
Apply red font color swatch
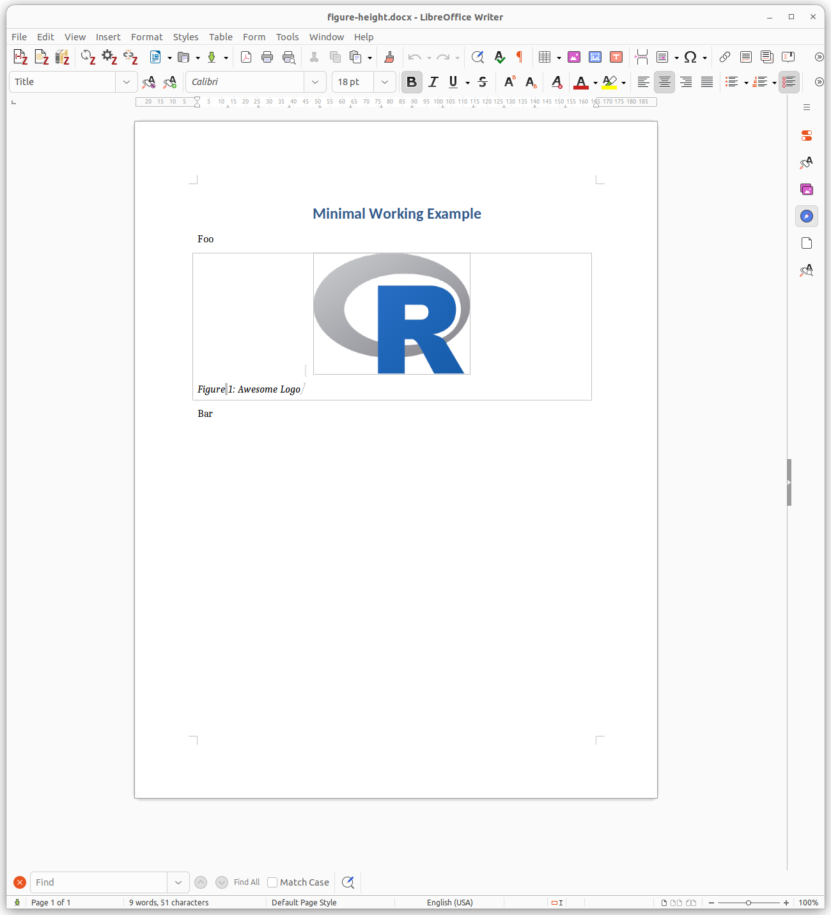pyautogui.click(x=581, y=82)
